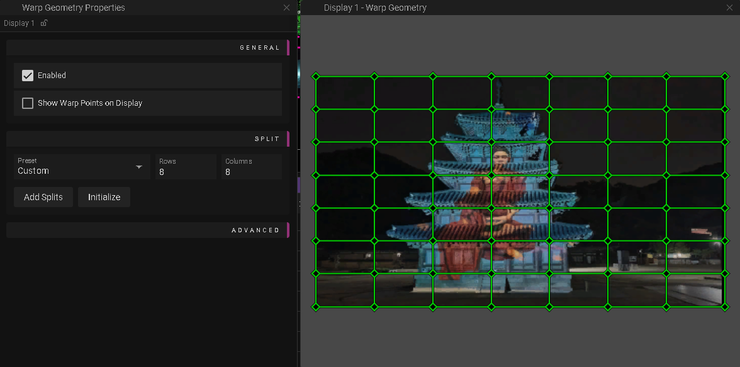Close the Warp Geometry Properties panel
The width and height of the screenshot is (740, 367).
(286, 8)
